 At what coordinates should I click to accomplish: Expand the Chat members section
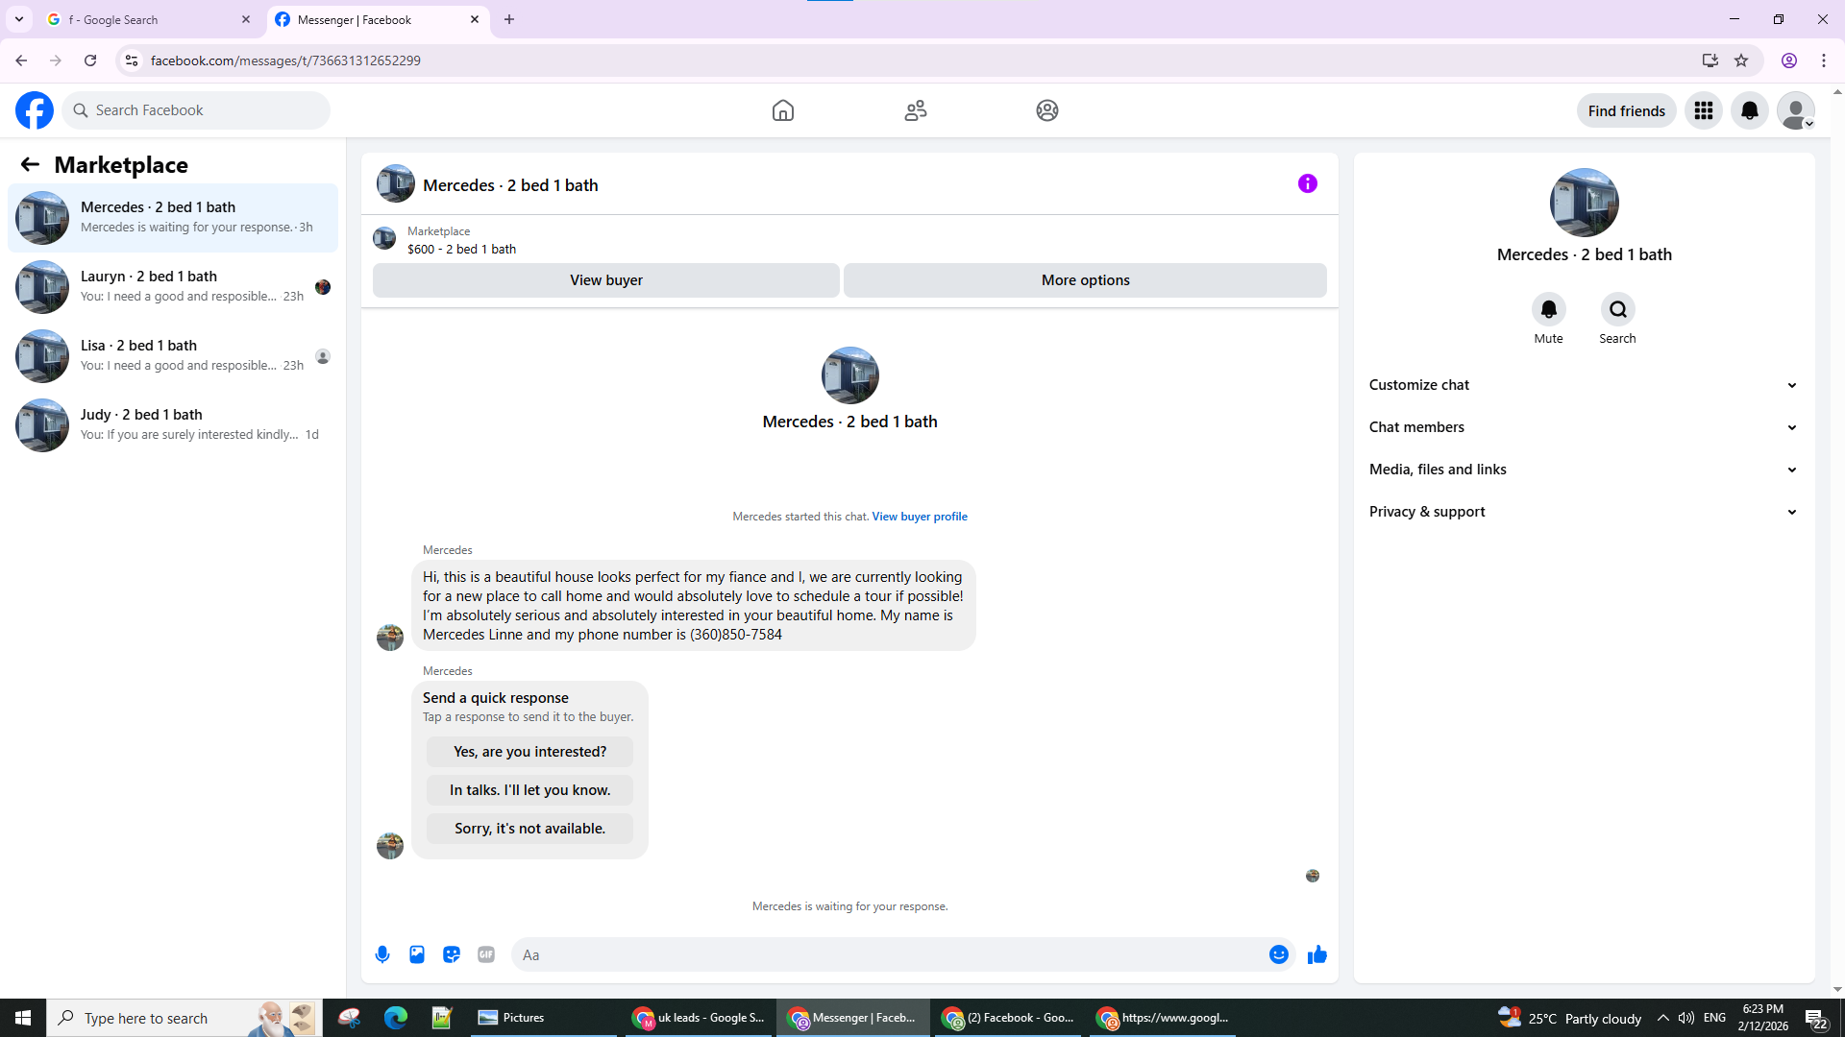pyautogui.click(x=1584, y=427)
